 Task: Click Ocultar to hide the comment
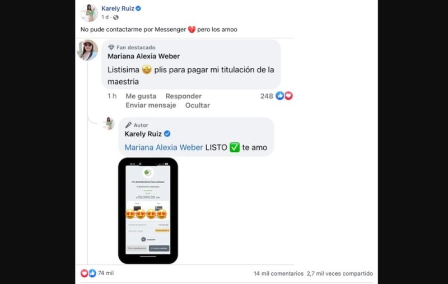point(198,105)
